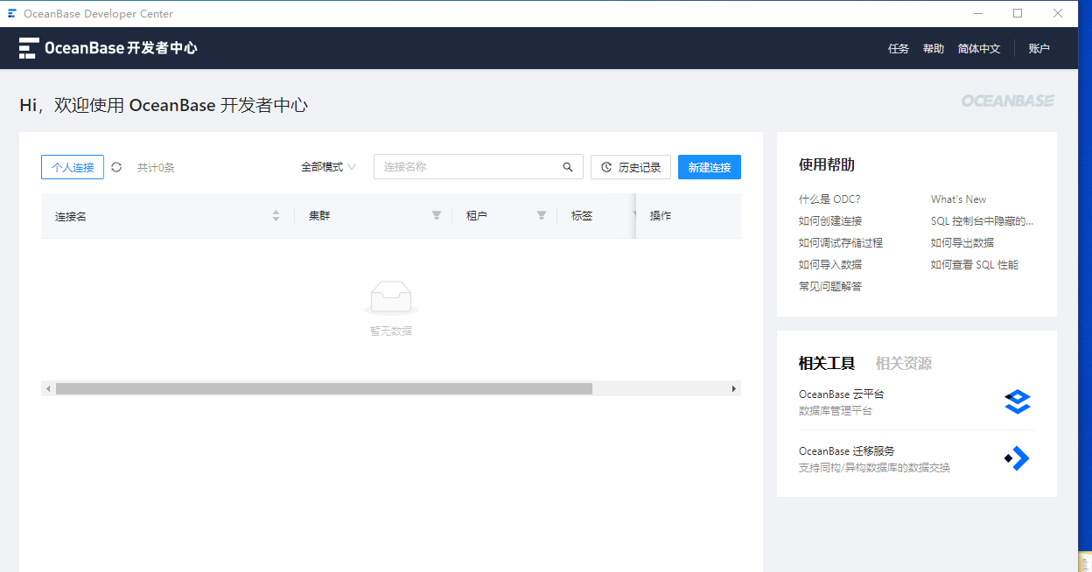Screen dimensions: 1092x572
Task: Open the What's New link
Action: [x=959, y=199]
